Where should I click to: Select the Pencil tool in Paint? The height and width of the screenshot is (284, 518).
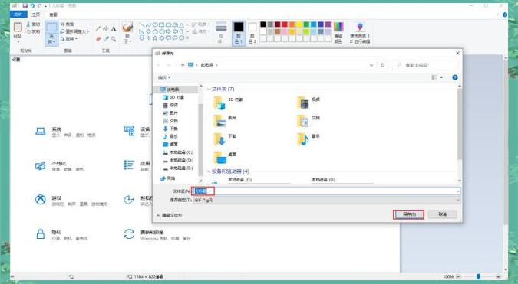pyautogui.click(x=98, y=28)
